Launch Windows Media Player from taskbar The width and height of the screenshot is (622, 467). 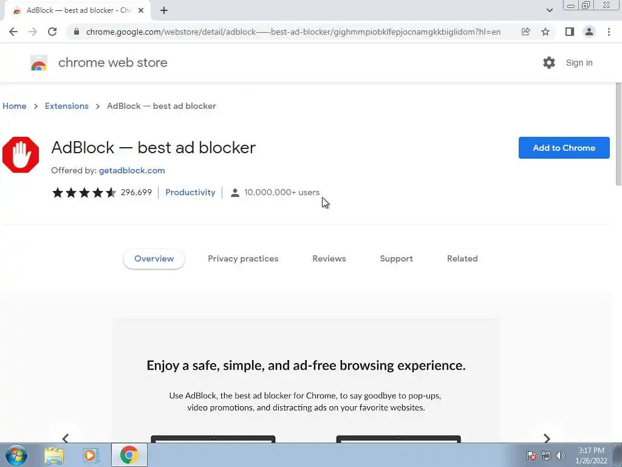tap(91, 455)
